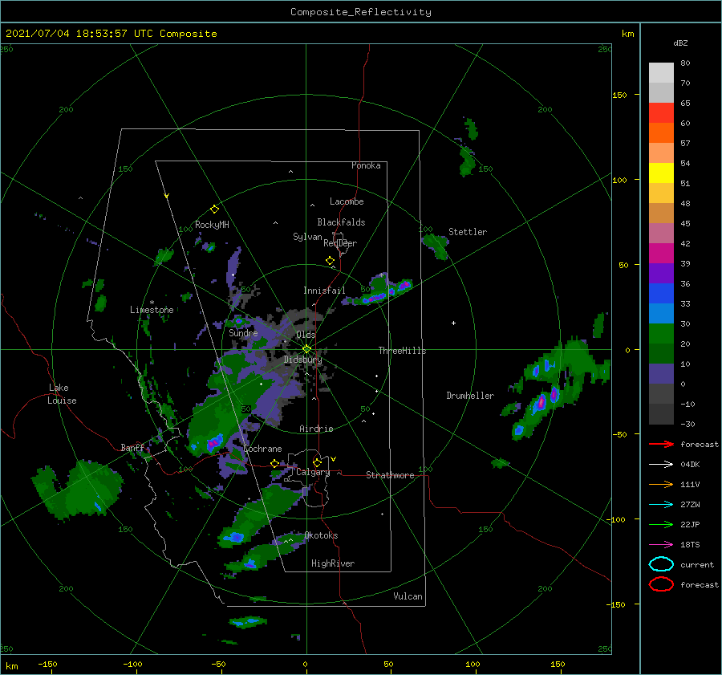Viewport: 722px width, 675px height.
Task: Click the Vulcan label
Action: pos(408,596)
